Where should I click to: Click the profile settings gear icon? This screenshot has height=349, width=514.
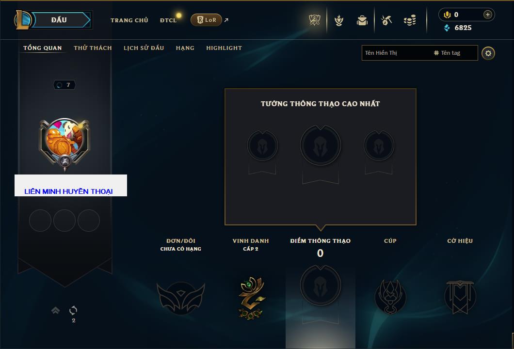click(488, 53)
